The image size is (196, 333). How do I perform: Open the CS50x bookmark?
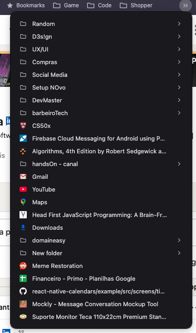coord(101,126)
